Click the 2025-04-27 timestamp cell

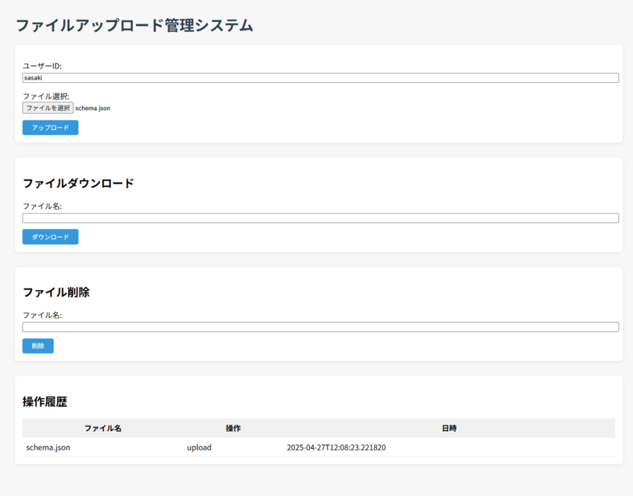coord(336,447)
